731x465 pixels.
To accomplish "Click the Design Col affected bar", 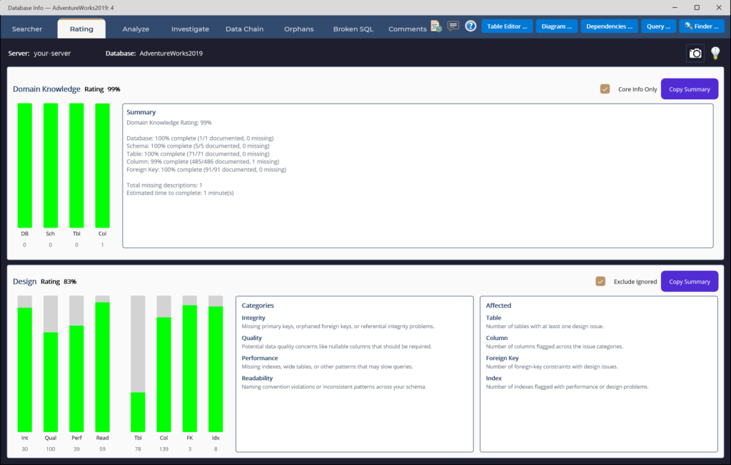I will 163,364.
